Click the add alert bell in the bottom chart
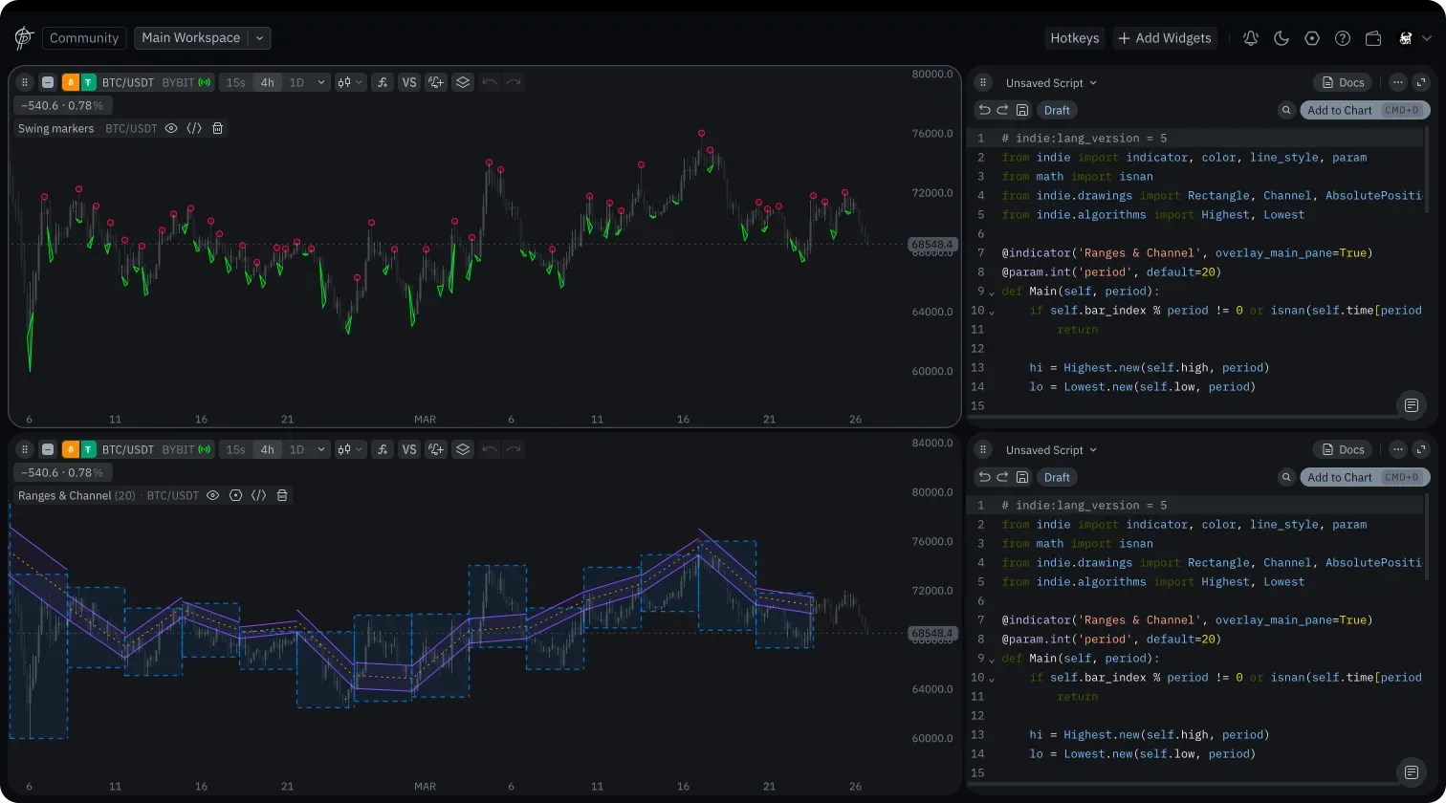 [436, 449]
